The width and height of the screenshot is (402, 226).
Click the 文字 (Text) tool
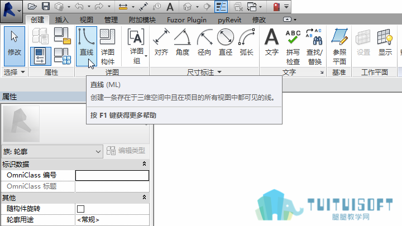[271, 42]
